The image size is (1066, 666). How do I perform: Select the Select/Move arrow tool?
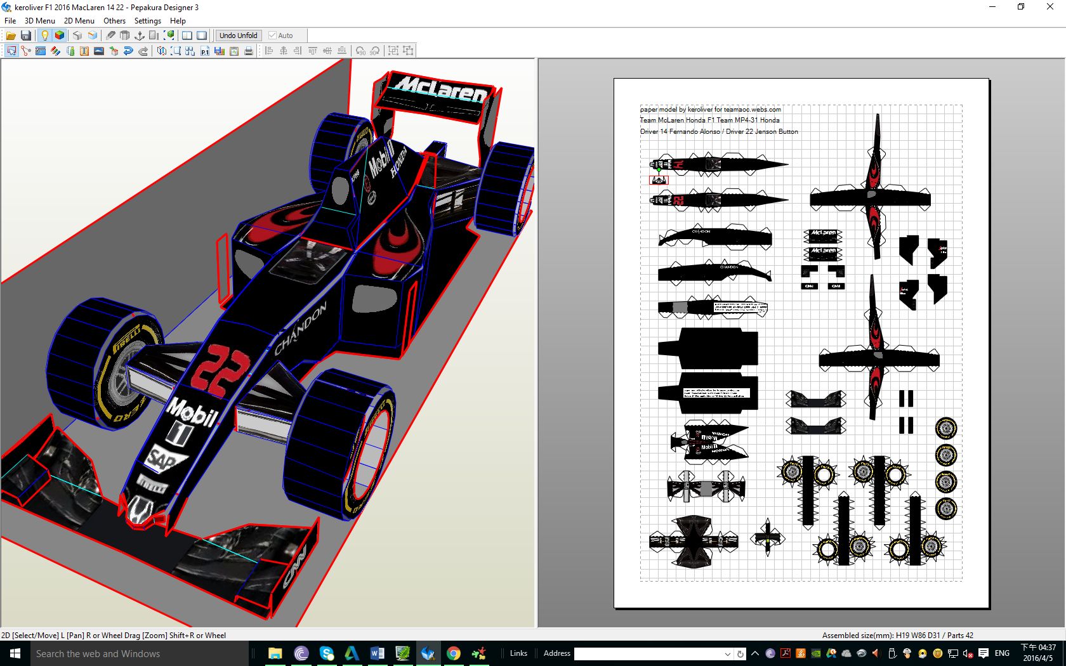[11, 51]
